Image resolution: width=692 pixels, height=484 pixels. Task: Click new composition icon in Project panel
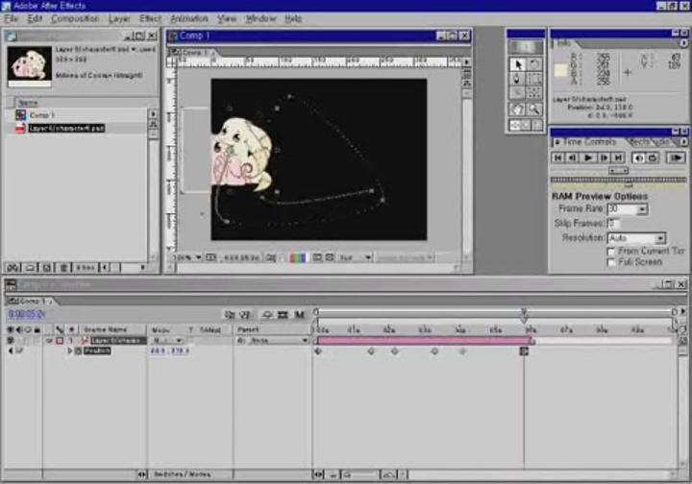[46, 268]
